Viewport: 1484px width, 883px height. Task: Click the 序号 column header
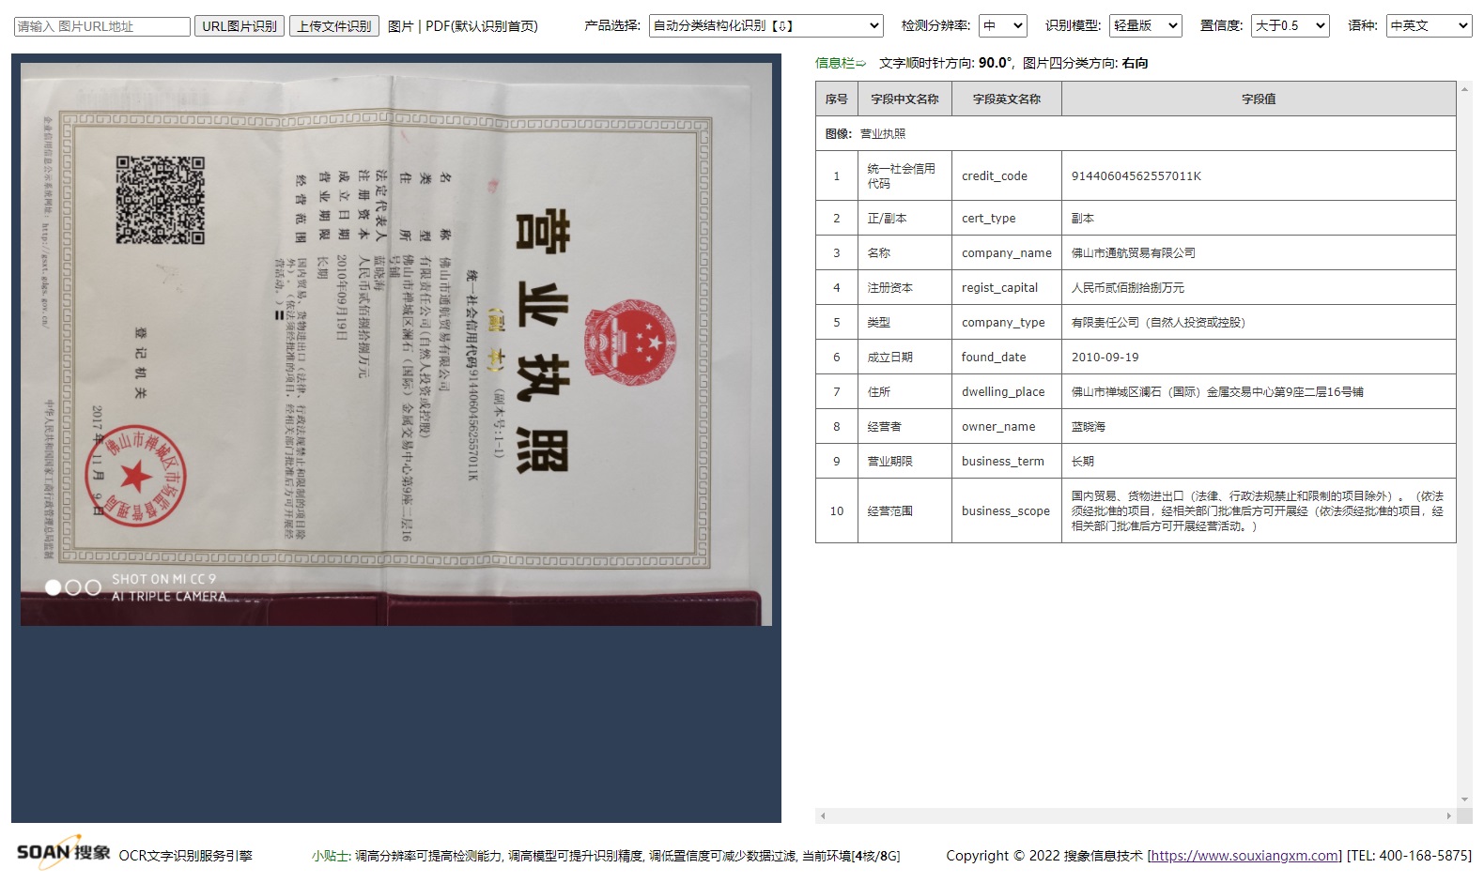click(837, 99)
